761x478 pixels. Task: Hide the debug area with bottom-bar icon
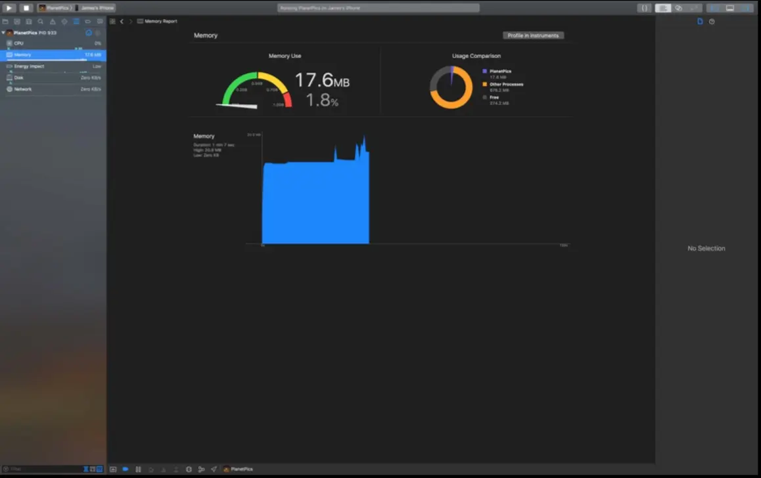[113, 469]
